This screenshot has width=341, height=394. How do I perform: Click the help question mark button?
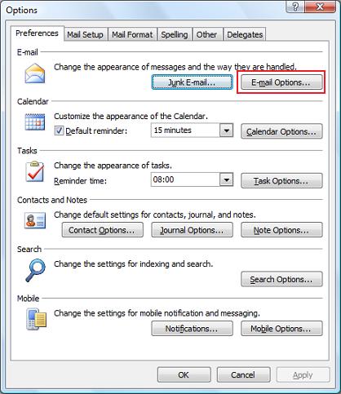[295, 7]
